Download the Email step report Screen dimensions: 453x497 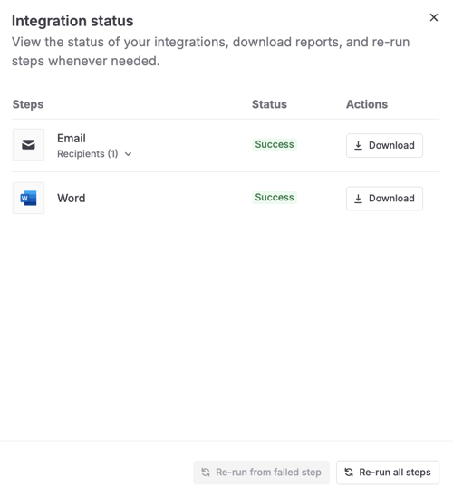(x=384, y=145)
